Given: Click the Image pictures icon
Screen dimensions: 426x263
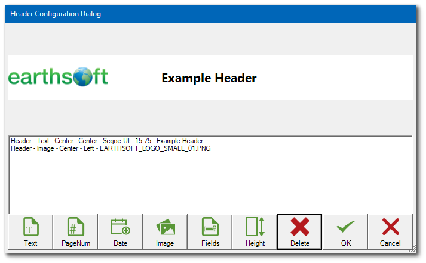Looking at the screenshot, I should (x=165, y=227).
